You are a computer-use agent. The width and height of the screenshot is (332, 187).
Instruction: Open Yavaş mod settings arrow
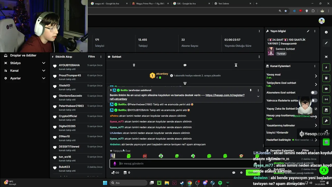pyautogui.click(x=316, y=76)
